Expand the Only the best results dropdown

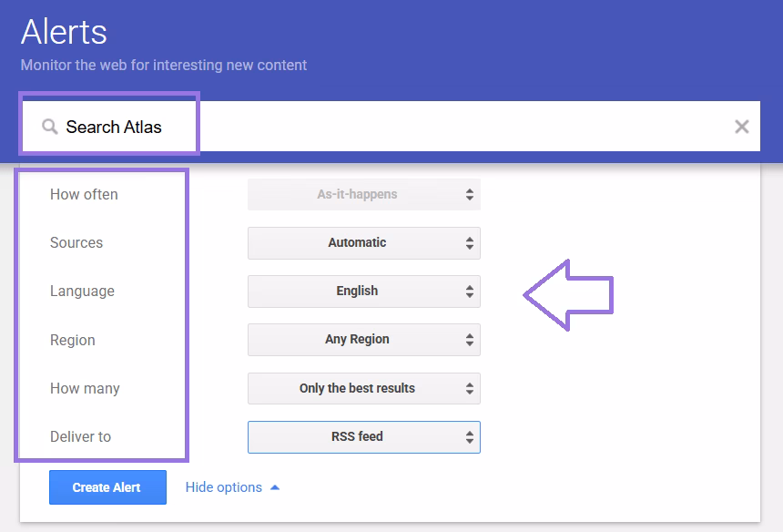coord(363,388)
